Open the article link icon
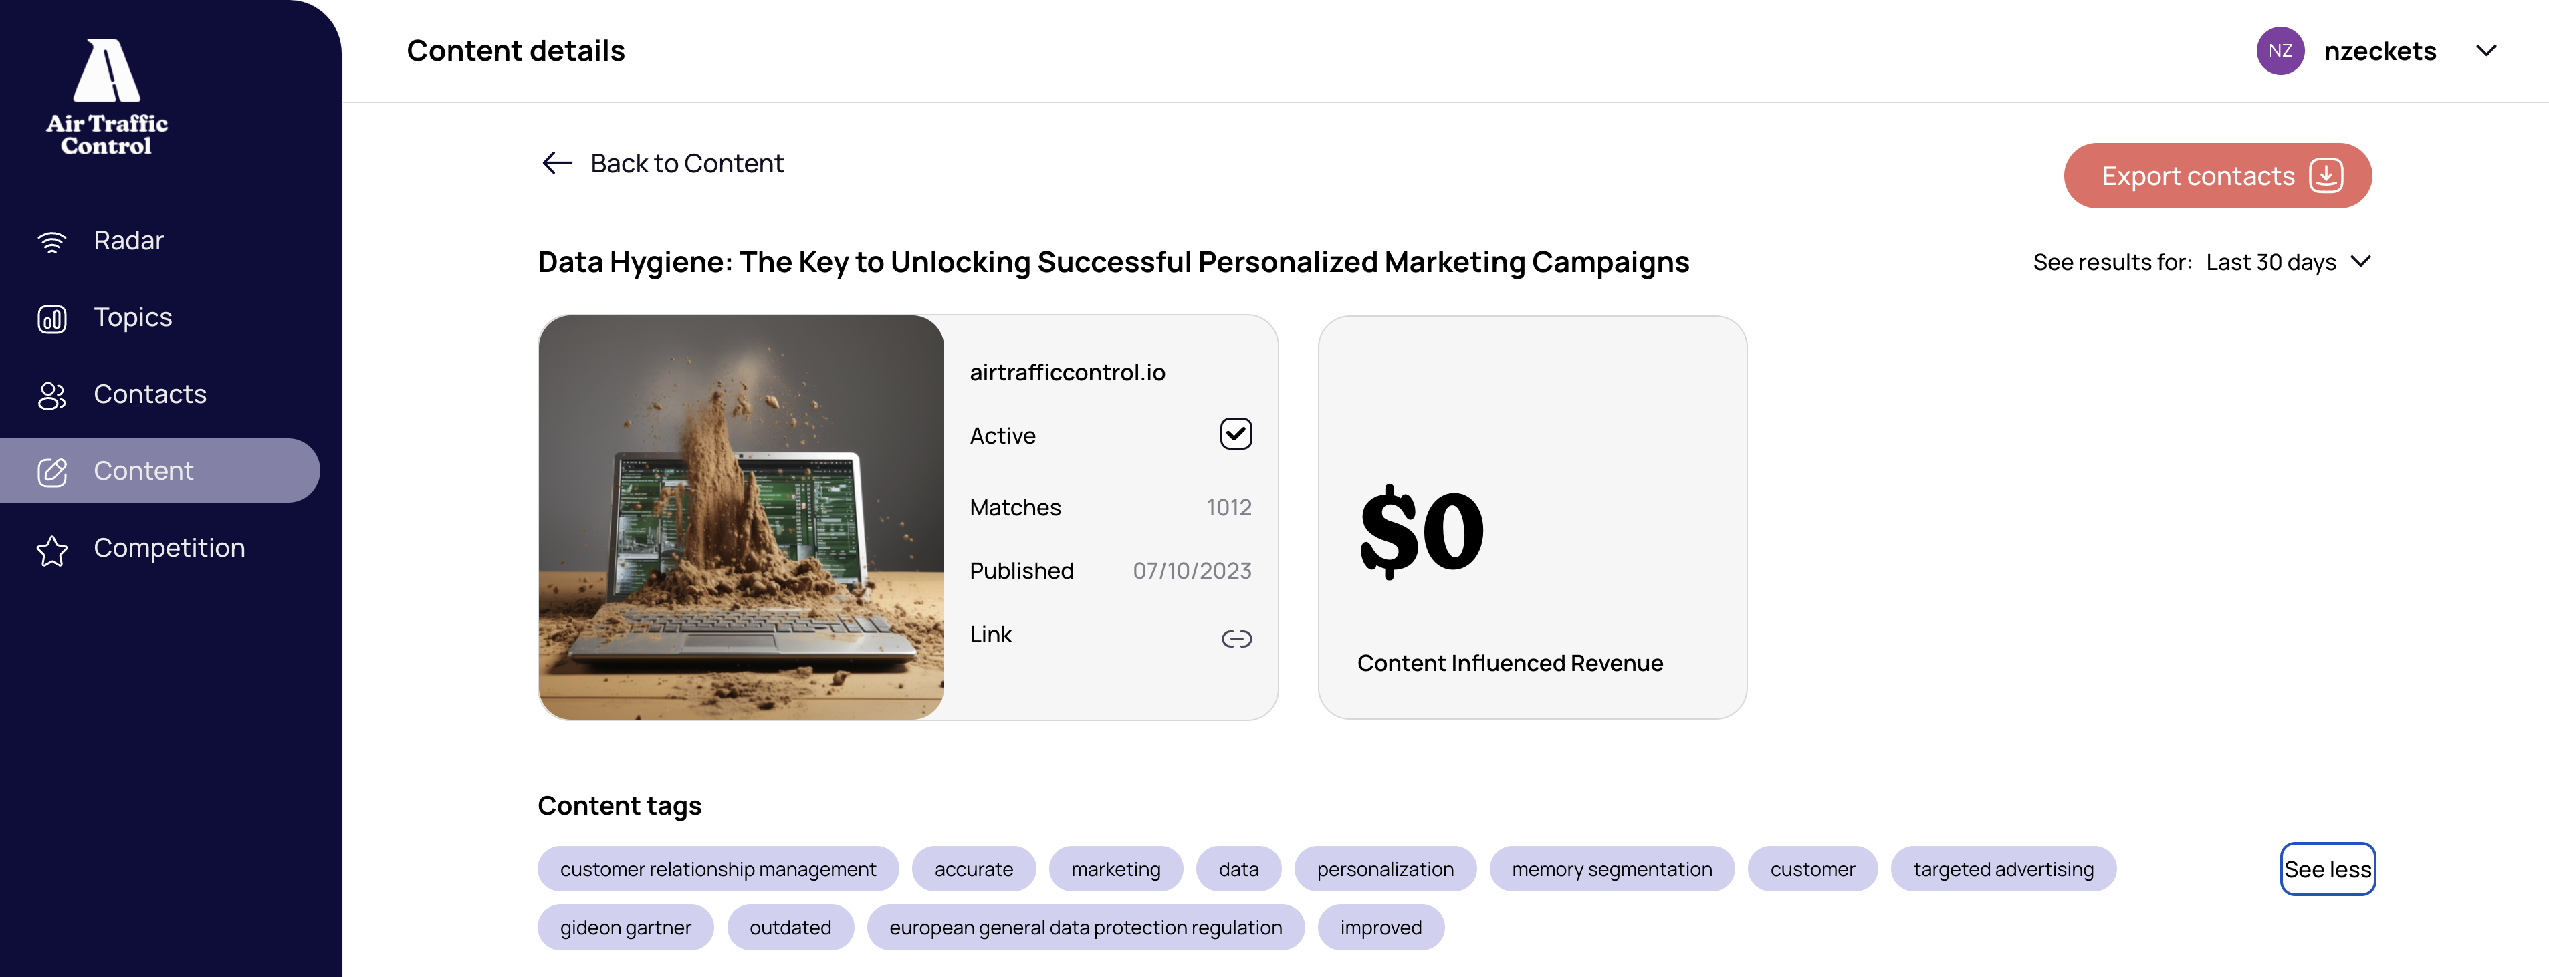Screen dimensions: 2549x977 pos(1236,638)
